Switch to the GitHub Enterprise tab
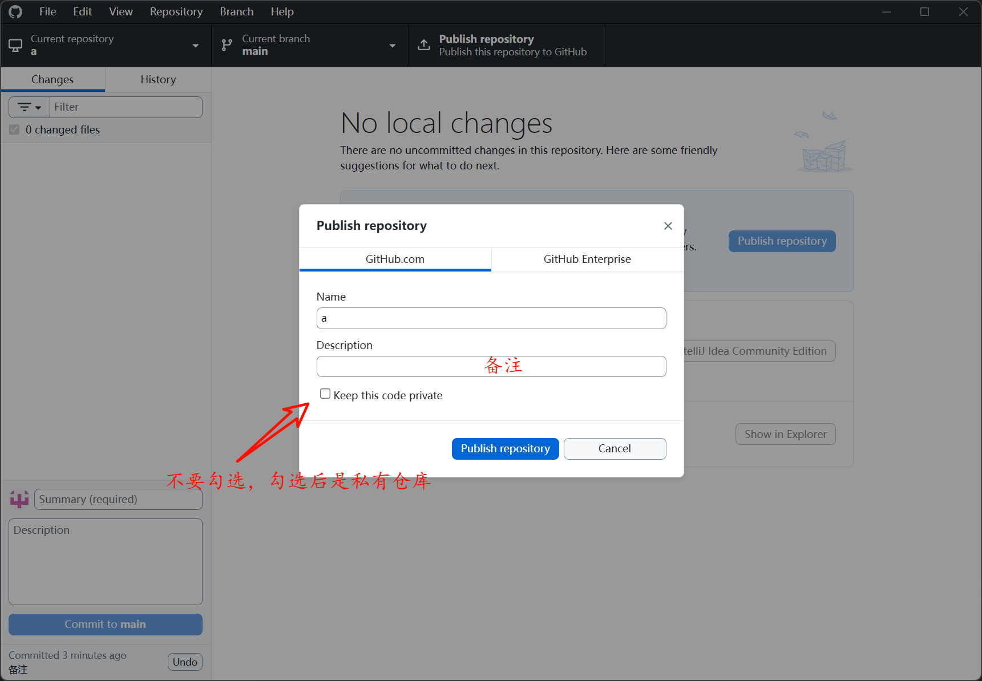Screen dimensions: 982x681 pyautogui.click(x=587, y=260)
